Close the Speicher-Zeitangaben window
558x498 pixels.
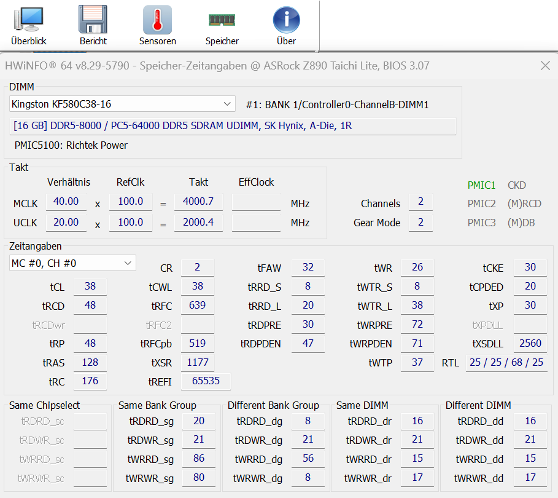coord(545,66)
